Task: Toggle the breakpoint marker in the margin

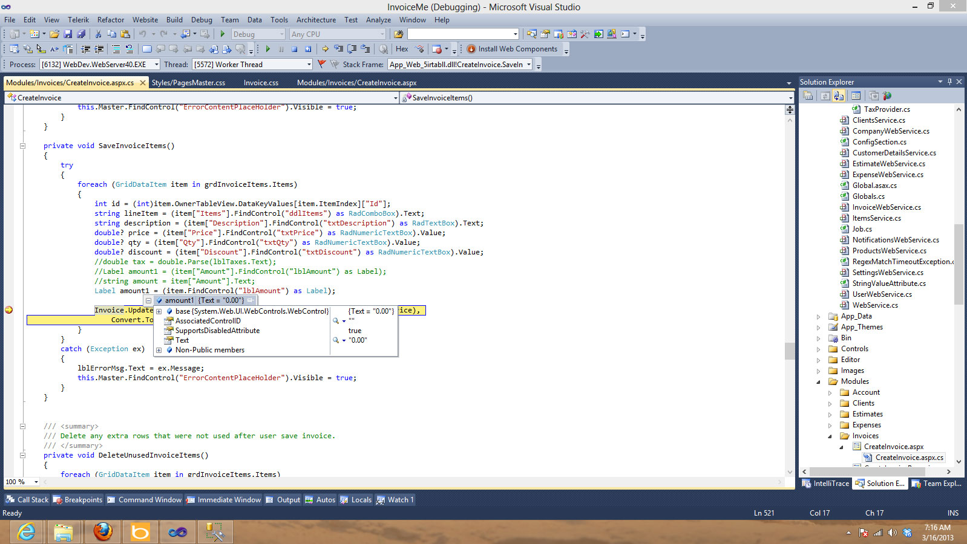Action: 9,310
